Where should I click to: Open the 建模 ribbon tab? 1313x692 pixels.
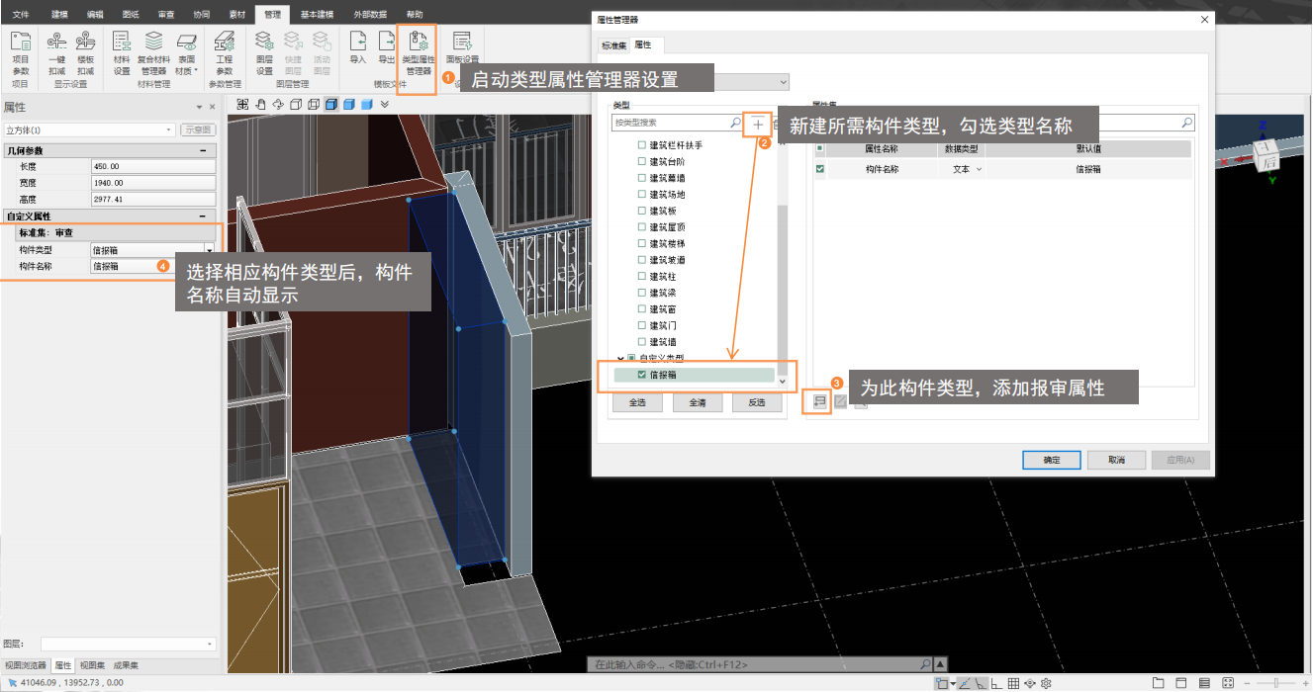pos(60,15)
